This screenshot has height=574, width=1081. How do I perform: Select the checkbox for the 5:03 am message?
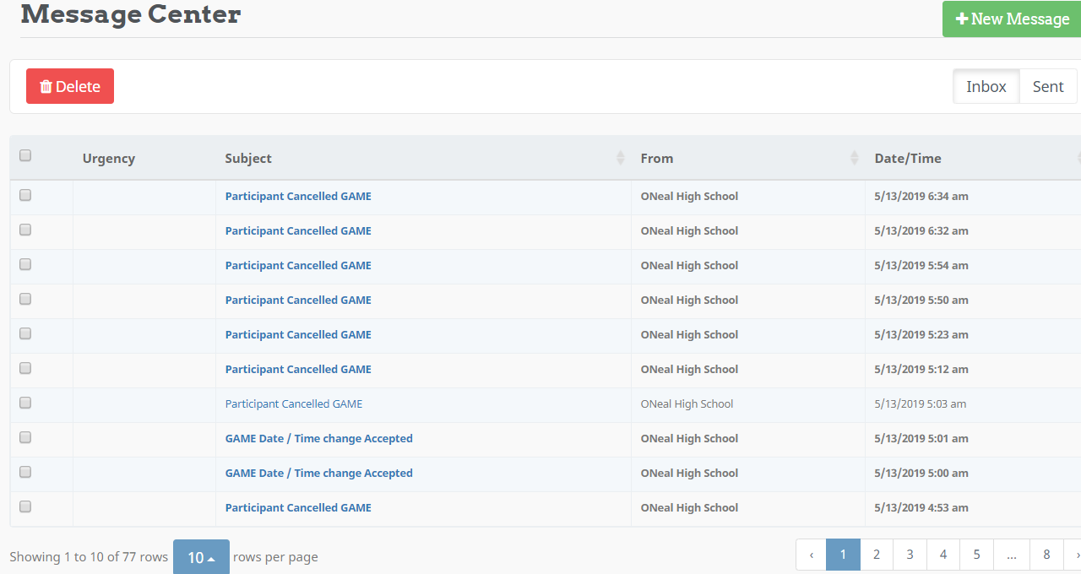click(x=25, y=403)
